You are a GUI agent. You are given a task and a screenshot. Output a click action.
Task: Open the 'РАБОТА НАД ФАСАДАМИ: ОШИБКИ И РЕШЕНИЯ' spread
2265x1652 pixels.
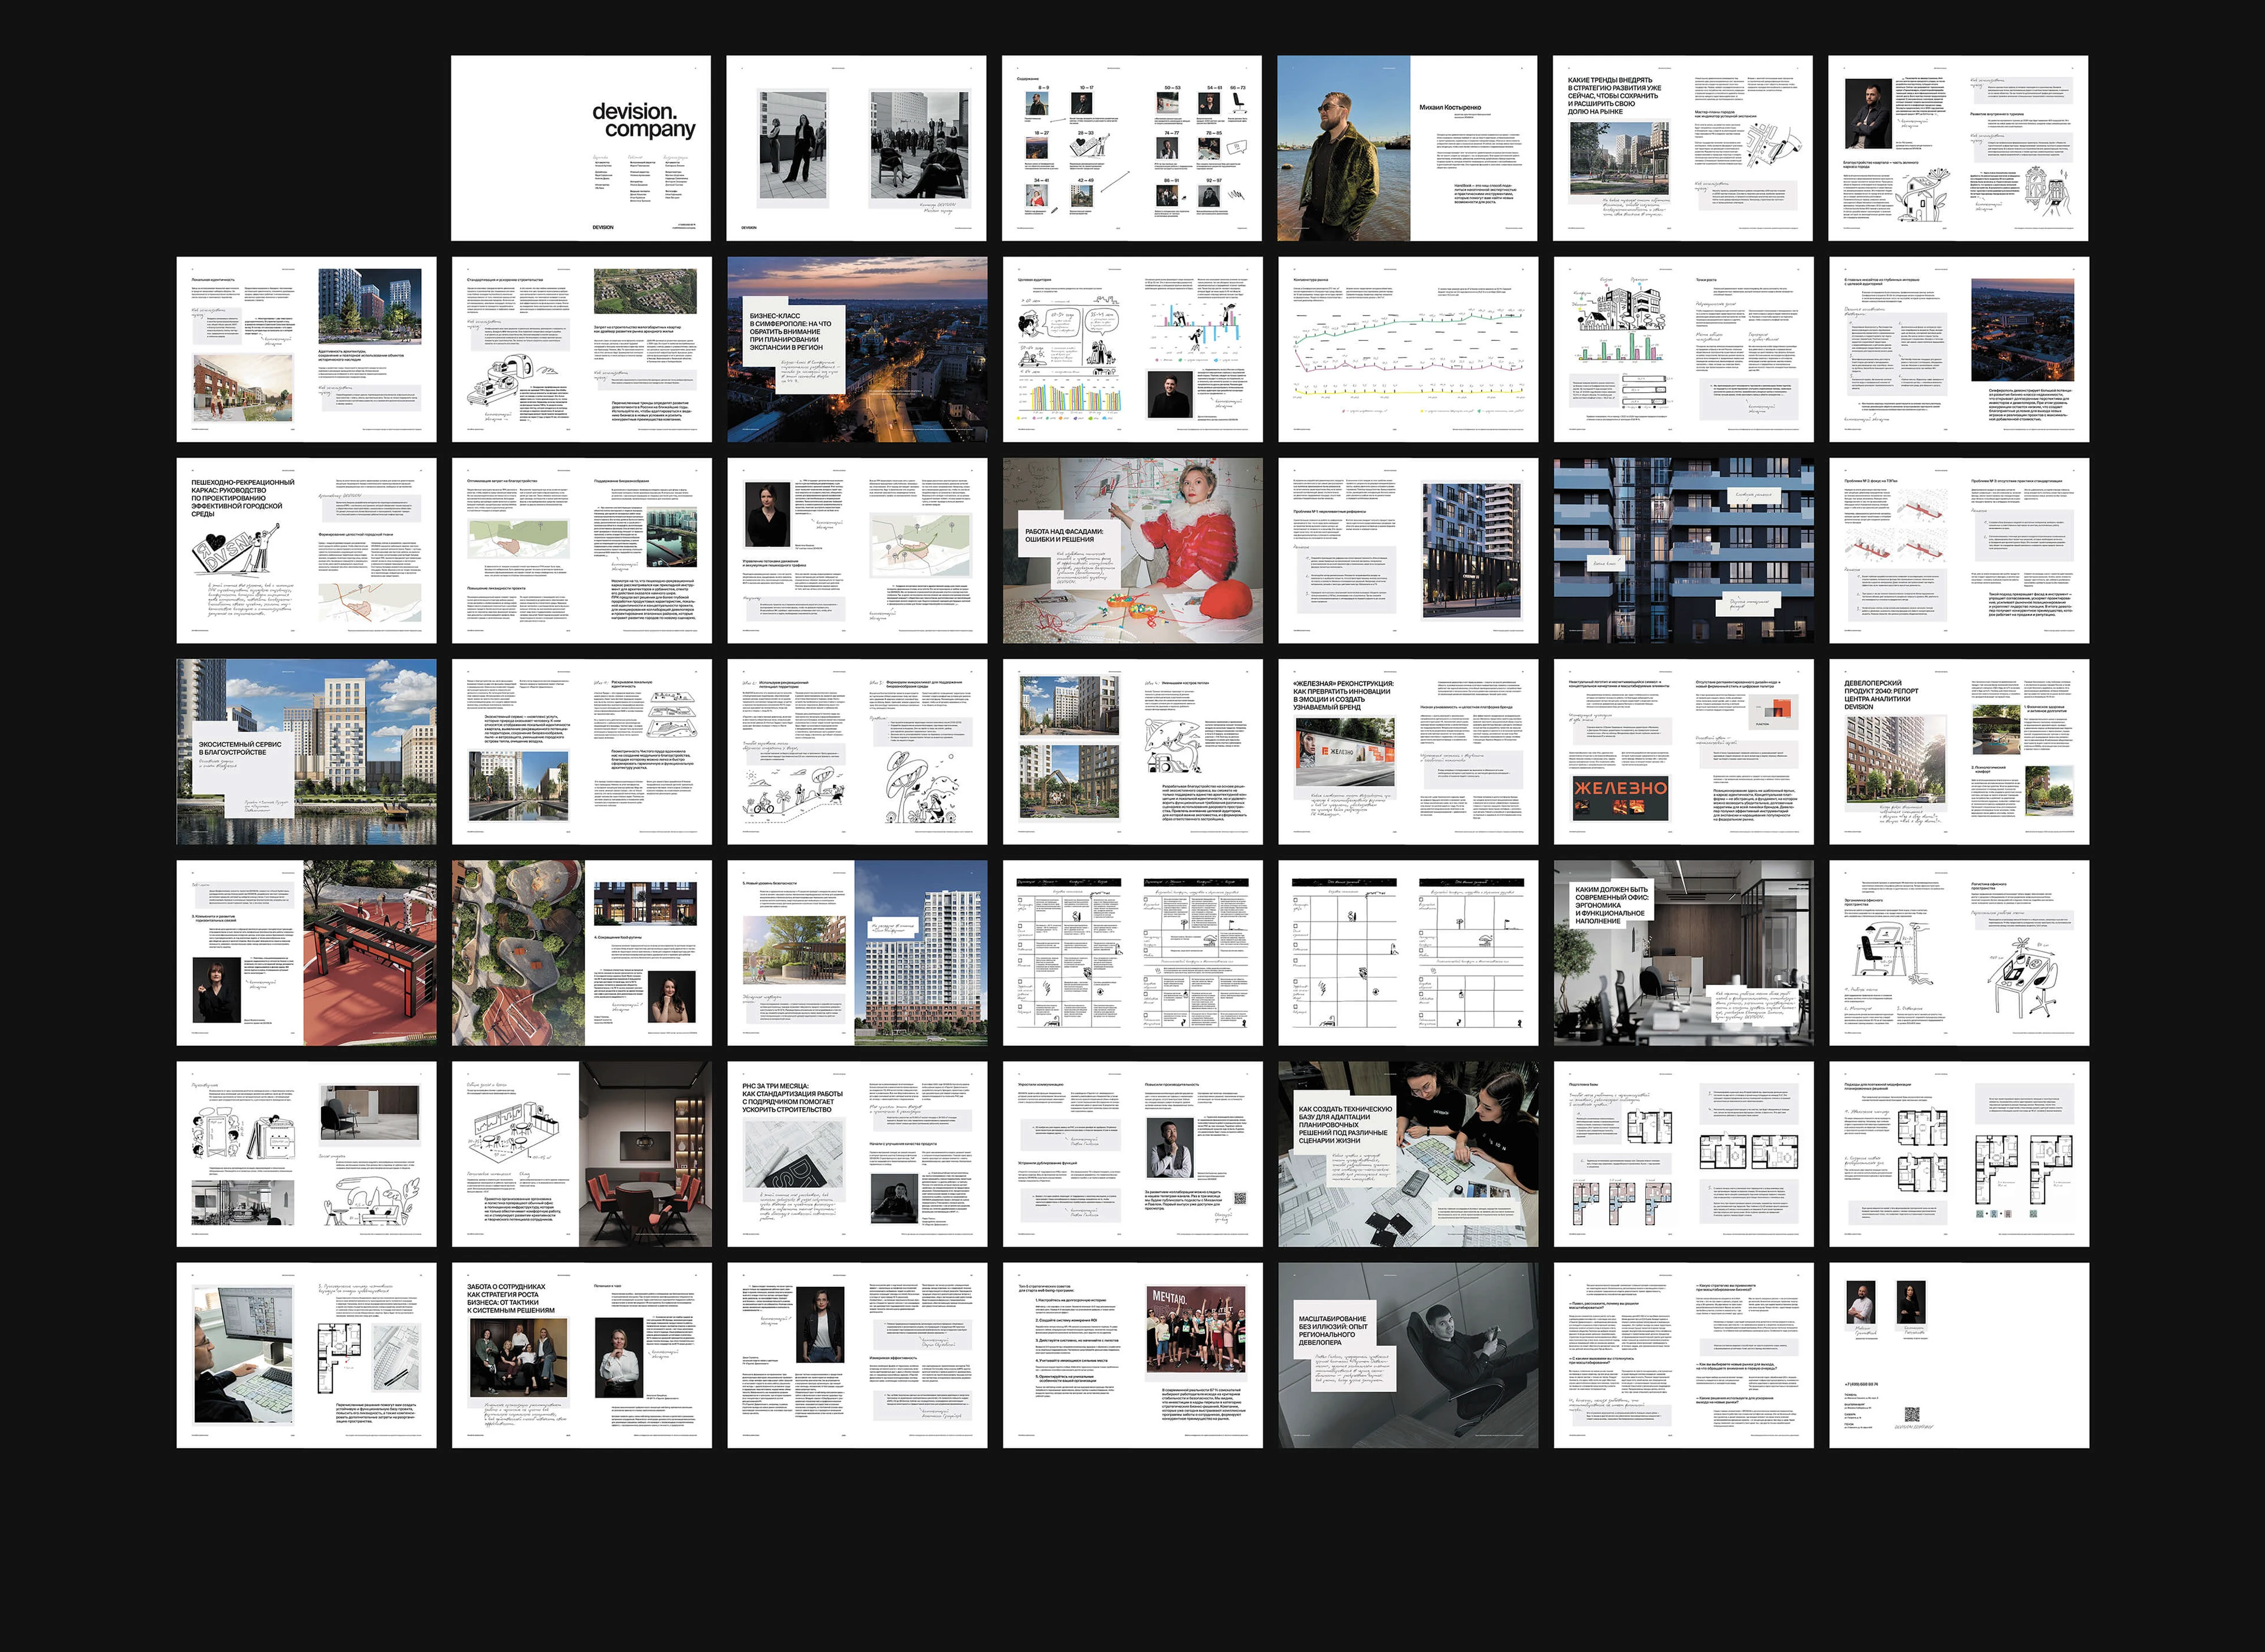pyautogui.click(x=1133, y=551)
